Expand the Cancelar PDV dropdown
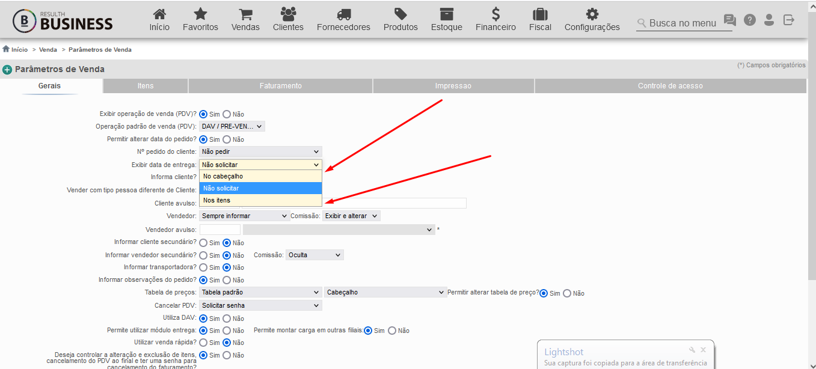Viewport: 816px width, 369px height. pyautogui.click(x=260, y=305)
